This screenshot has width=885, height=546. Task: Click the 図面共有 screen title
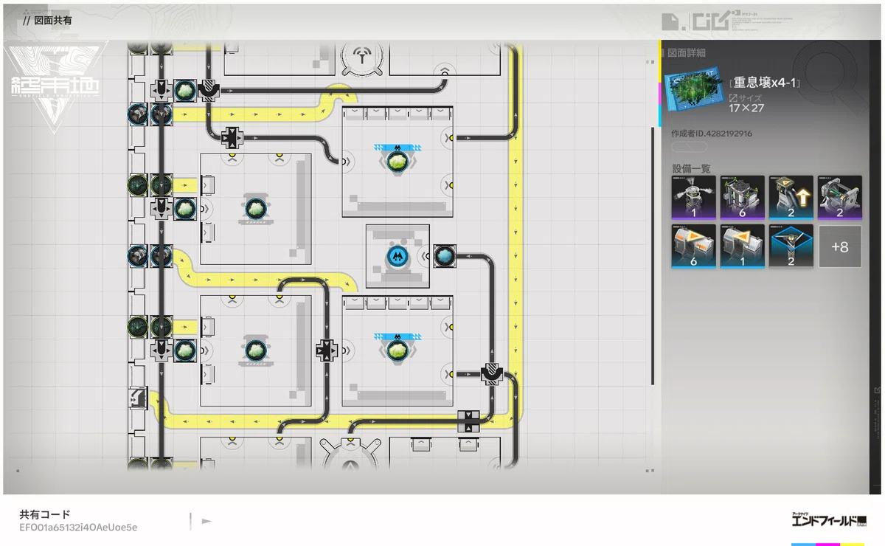52,20
